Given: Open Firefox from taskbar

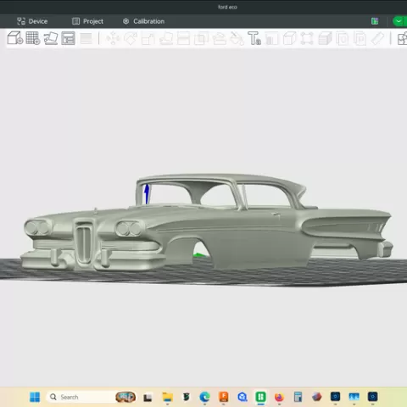Looking at the screenshot, I should (279, 397).
